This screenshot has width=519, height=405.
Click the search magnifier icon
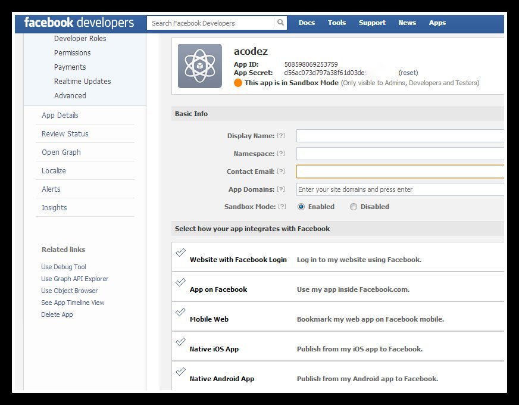280,23
